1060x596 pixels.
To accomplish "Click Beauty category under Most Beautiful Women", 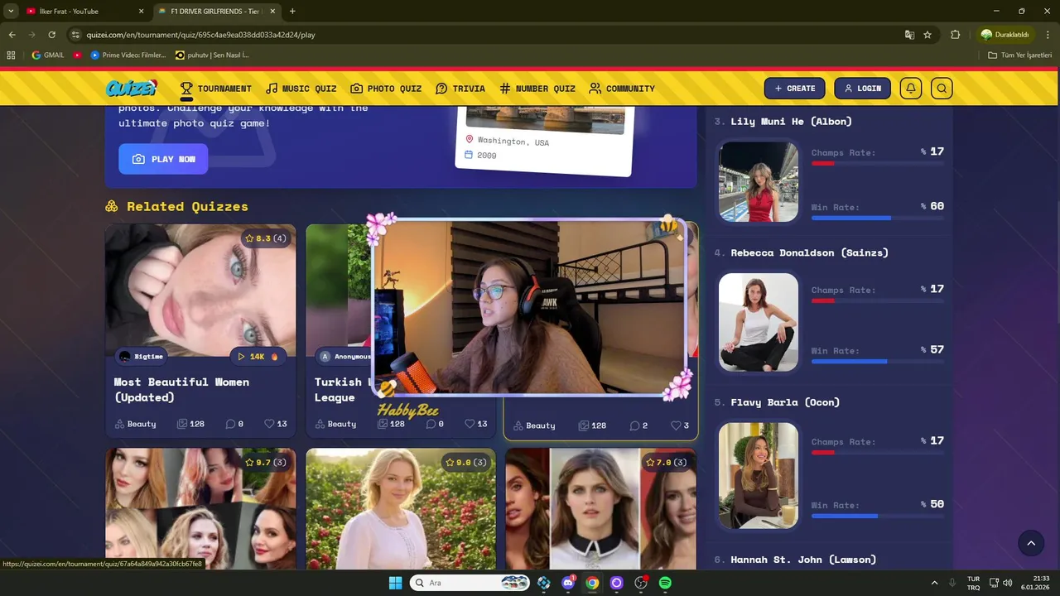I will click(x=135, y=424).
